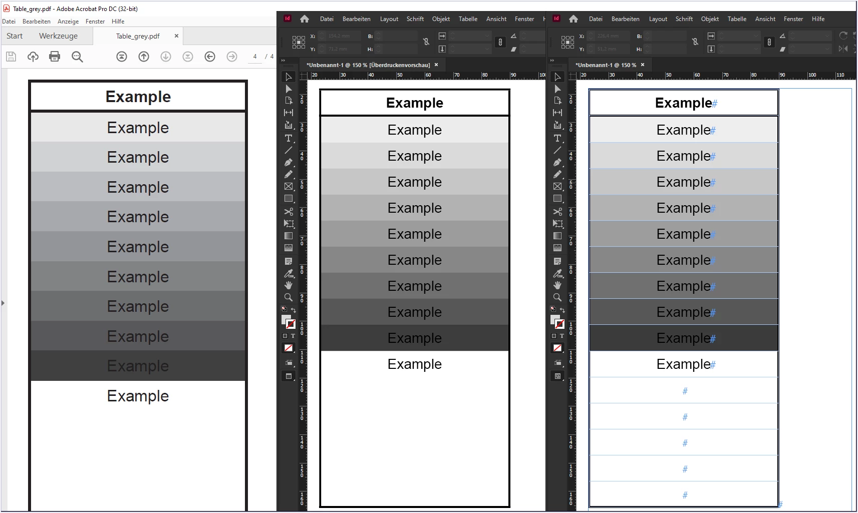Open the Hilfe menu in Acrobat
This screenshot has width=858, height=513.
pos(118,22)
